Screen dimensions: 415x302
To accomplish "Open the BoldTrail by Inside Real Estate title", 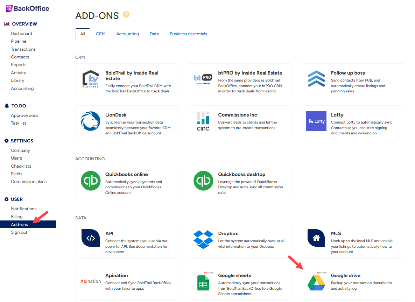I will pos(132,76).
